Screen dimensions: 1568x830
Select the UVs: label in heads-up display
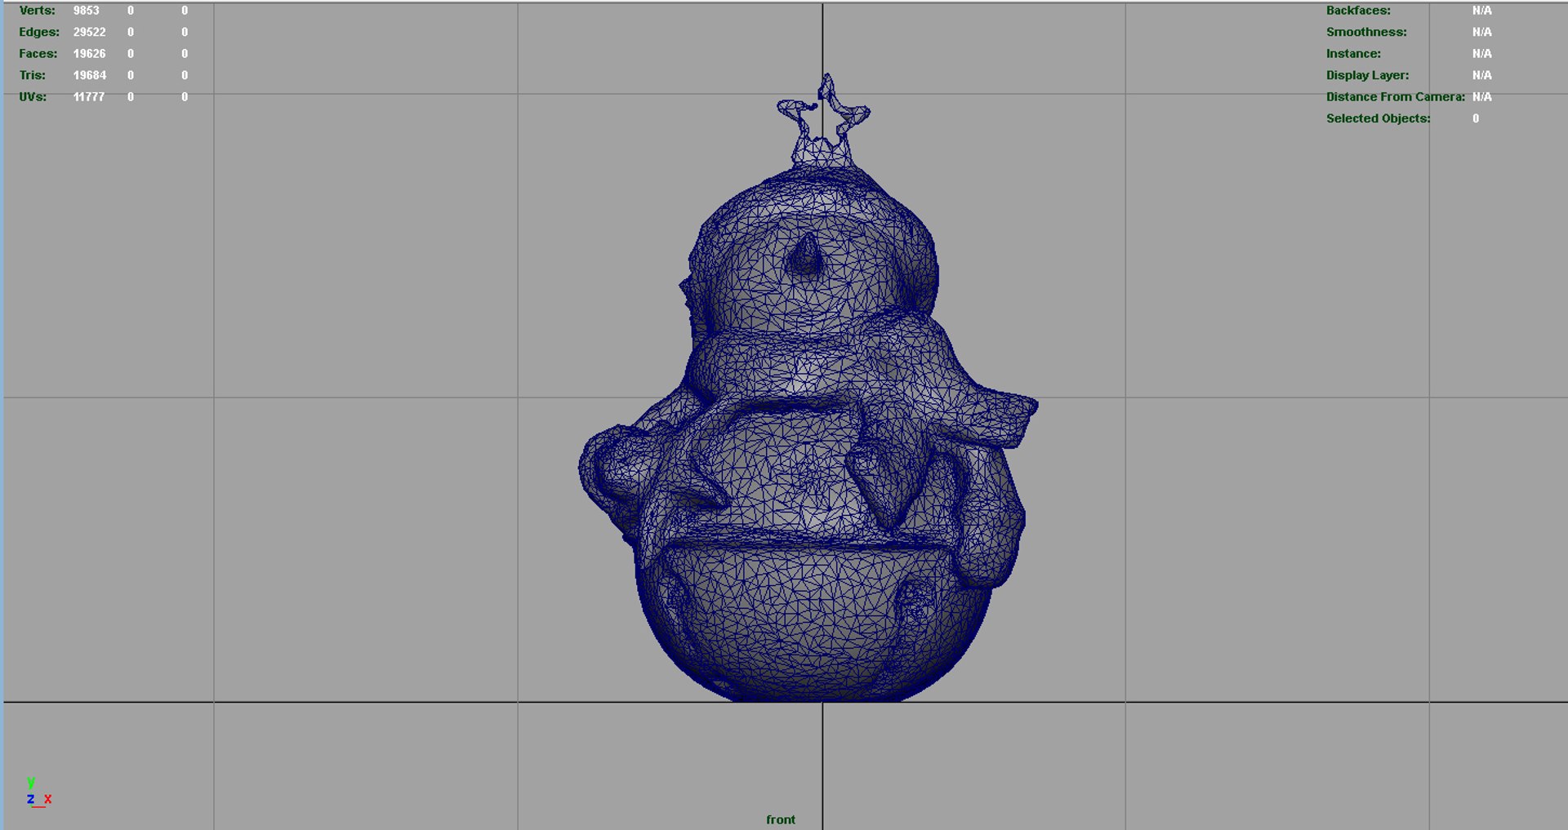point(33,96)
